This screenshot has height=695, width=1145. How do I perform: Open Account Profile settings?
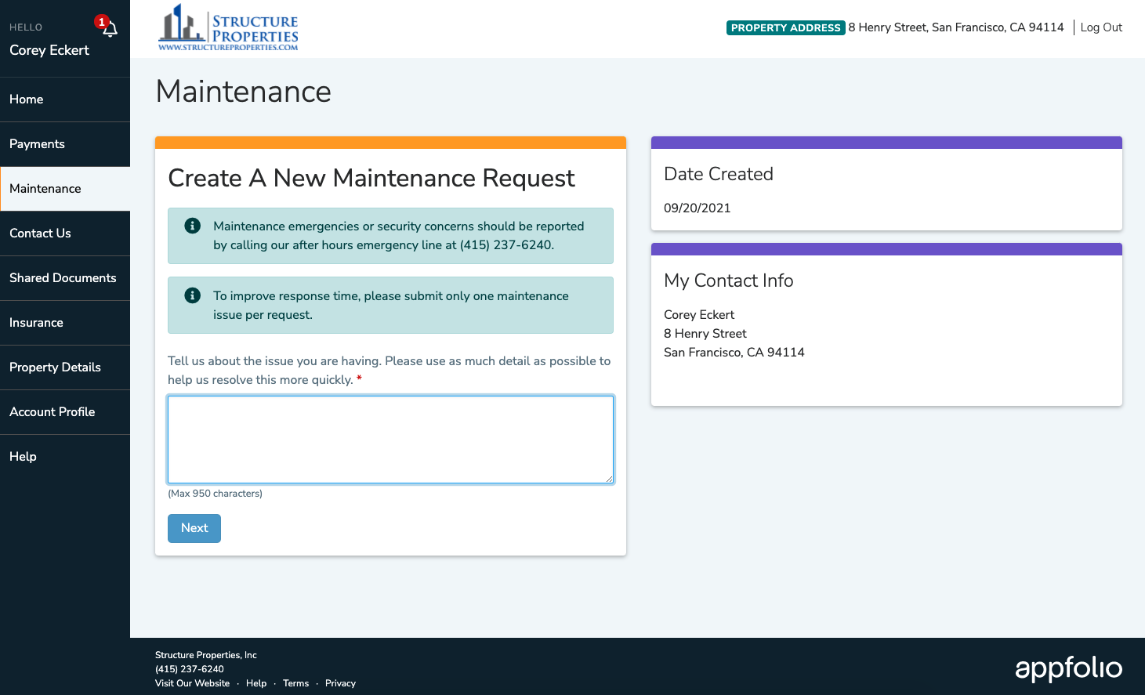(65, 412)
